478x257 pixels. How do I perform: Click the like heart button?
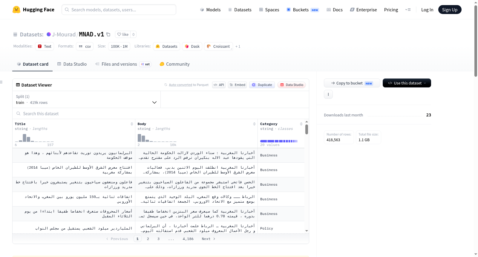123,34
